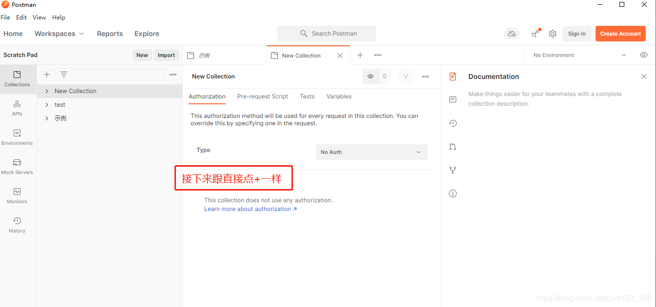Open the Environments sidebar panel

[x=17, y=137]
